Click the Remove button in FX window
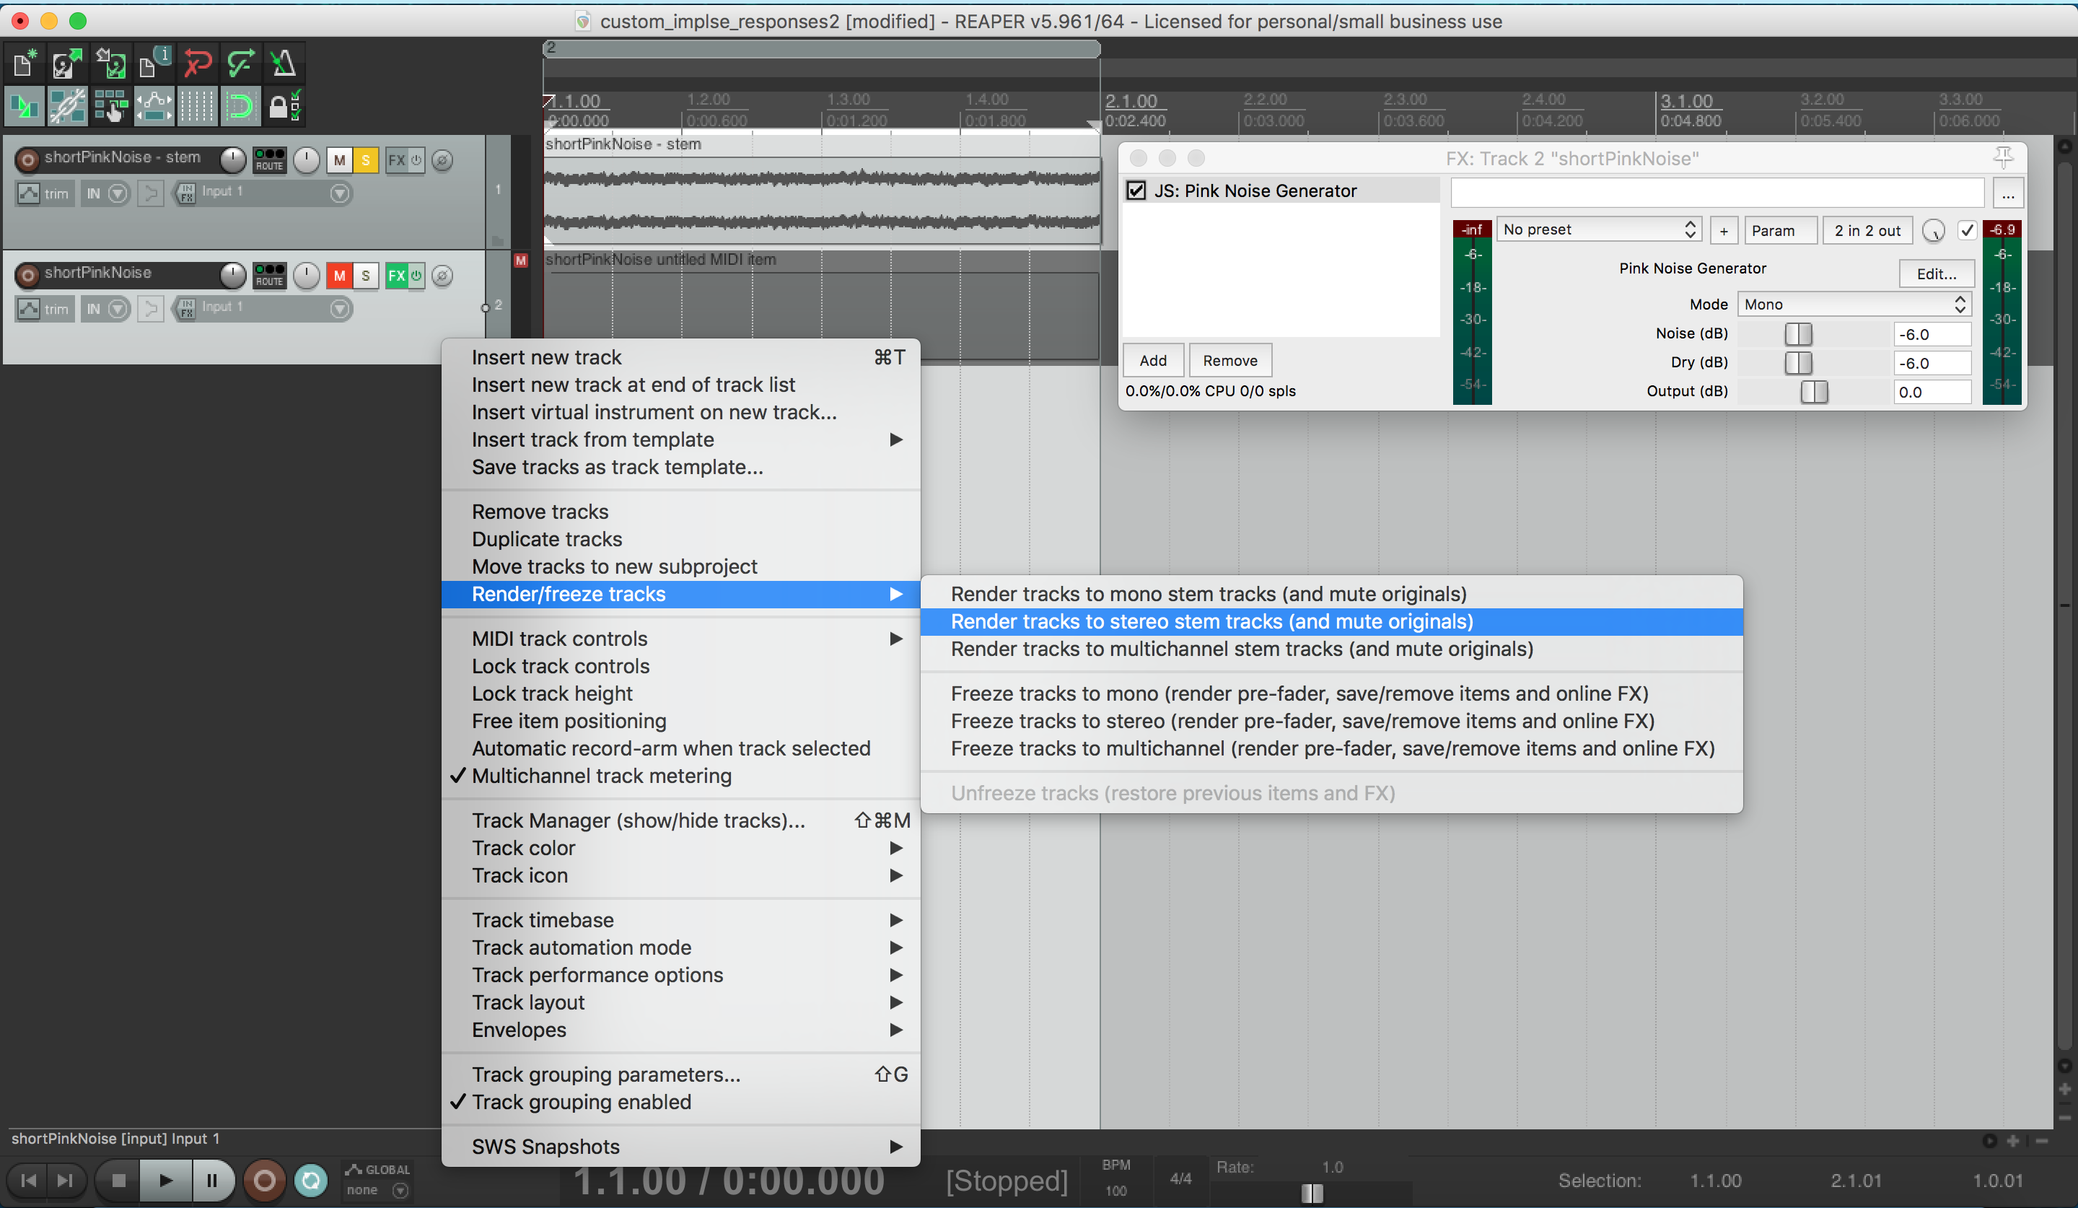Viewport: 2078px width, 1208px height. pos(1229,360)
